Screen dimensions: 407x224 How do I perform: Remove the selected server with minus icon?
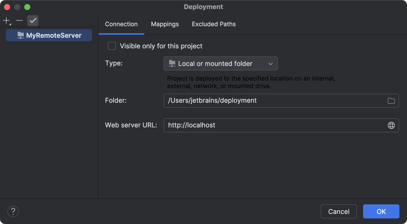pyautogui.click(x=19, y=20)
